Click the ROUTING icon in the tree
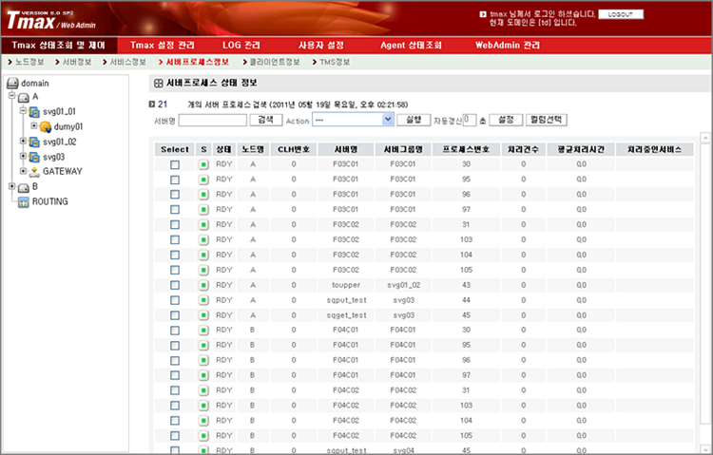The width and height of the screenshot is (713, 455). (x=23, y=202)
